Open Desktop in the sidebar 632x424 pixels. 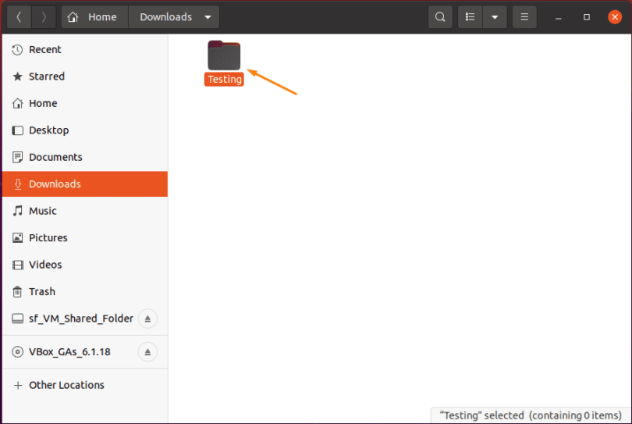point(85,130)
